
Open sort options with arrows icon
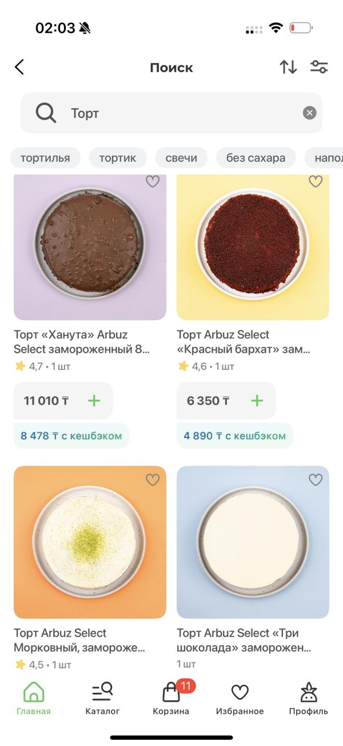click(288, 68)
